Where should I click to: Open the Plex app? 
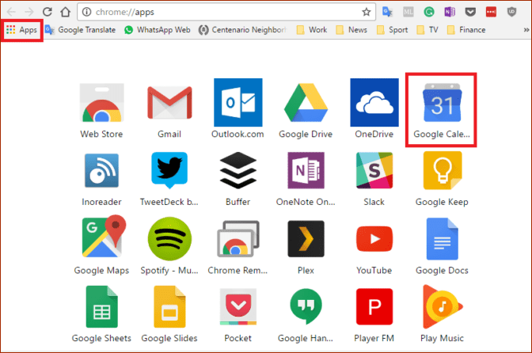tap(306, 246)
